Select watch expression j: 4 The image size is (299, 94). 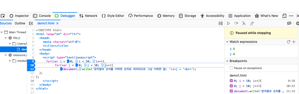point(232,54)
